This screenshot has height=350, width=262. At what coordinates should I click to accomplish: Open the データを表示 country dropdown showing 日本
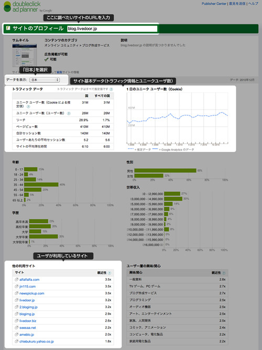coord(45,80)
